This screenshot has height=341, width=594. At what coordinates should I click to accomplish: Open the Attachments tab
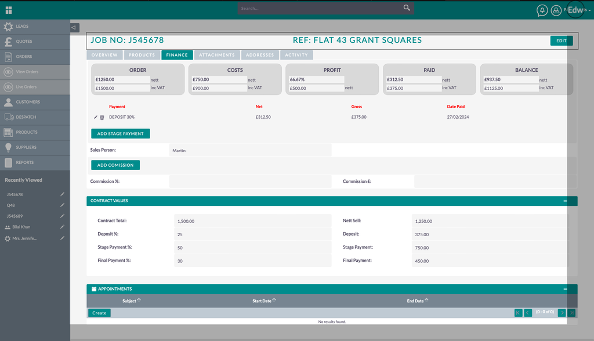click(x=216, y=54)
